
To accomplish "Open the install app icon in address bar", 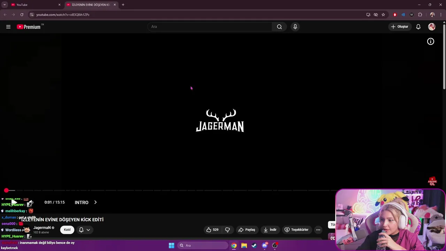I will pyautogui.click(x=368, y=15).
